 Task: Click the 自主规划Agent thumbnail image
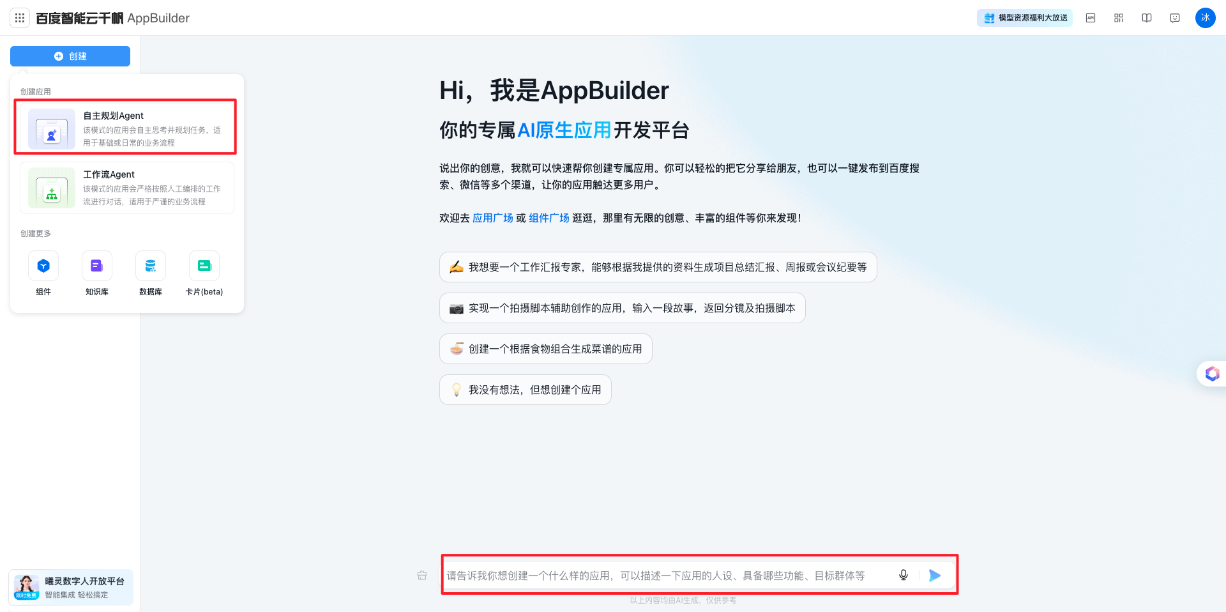52,128
